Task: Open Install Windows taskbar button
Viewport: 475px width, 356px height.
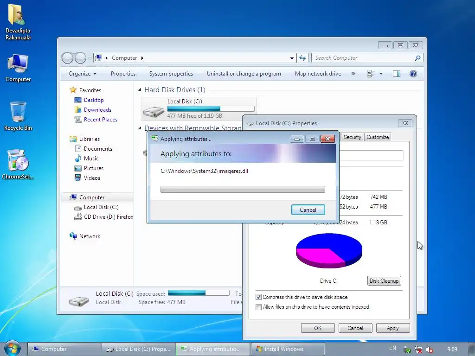Action: coord(288,349)
